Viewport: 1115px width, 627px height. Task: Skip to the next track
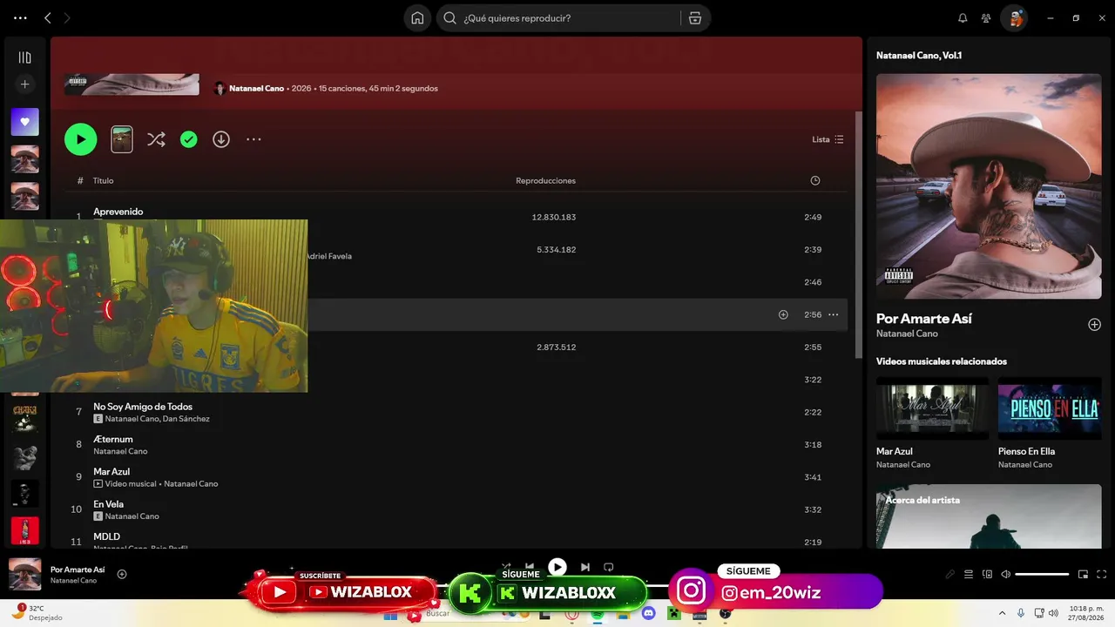[585, 567]
